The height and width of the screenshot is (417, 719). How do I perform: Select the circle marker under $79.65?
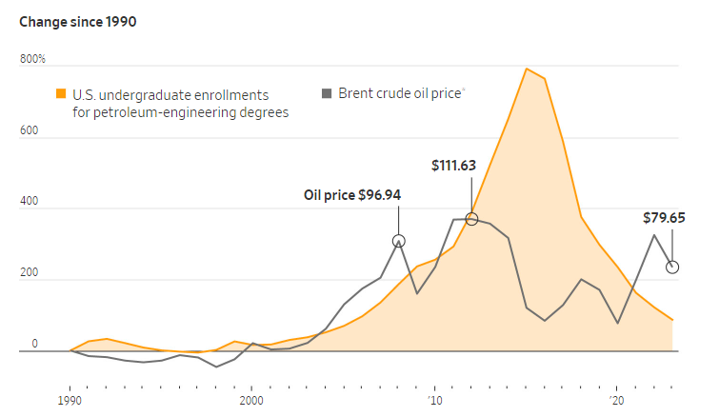(x=672, y=267)
